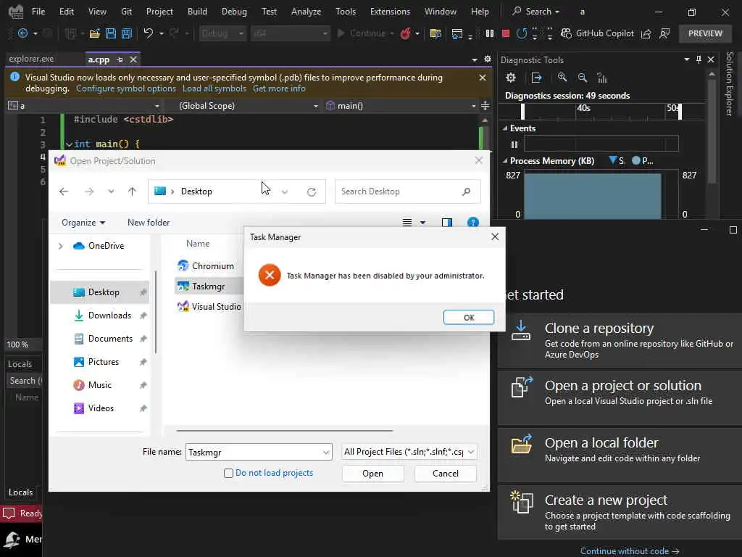Click the Navigate Backward toolbar icon
742x557 pixels.
(x=22, y=33)
